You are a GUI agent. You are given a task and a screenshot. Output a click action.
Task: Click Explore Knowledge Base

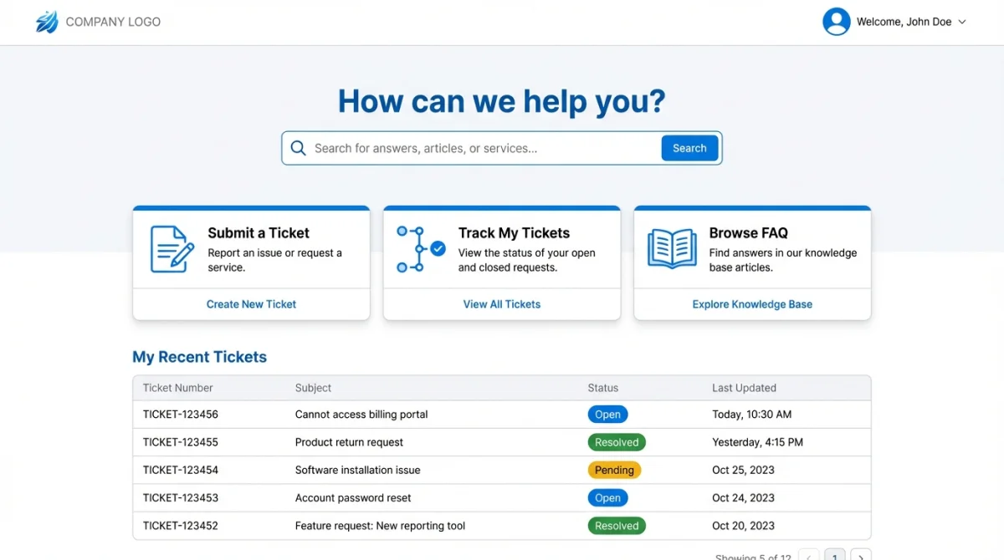751,304
